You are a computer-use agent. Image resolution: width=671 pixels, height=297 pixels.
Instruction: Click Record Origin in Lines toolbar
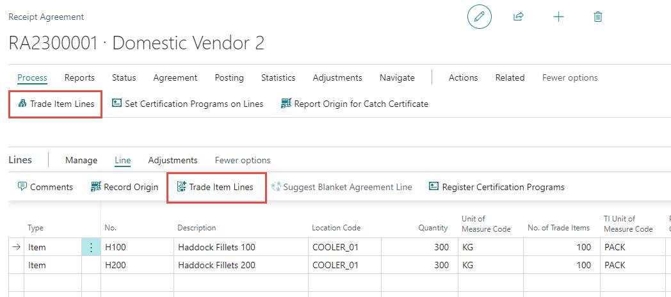coord(124,187)
